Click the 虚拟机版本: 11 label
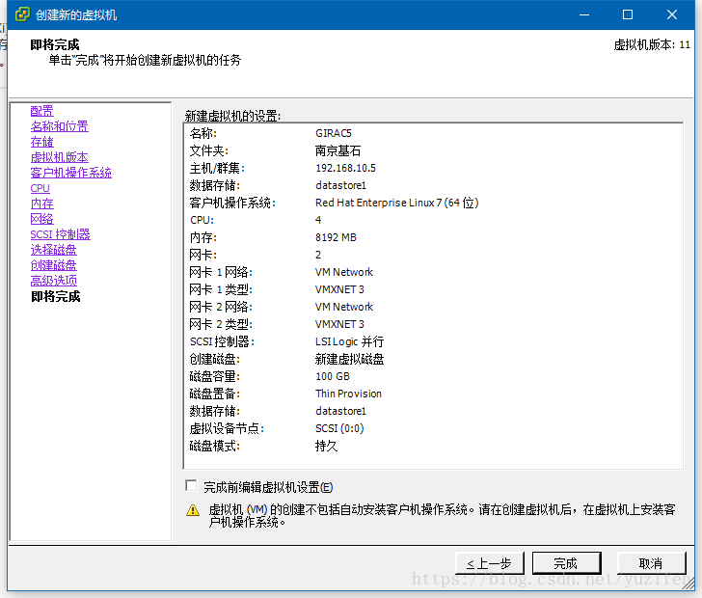This screenshot has width=702, height=598. (652, 44)
